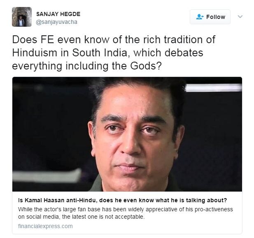Open headline 'Is Kamal Haasan anti-Hindu' link
Viewport: 254px width, 238px height.
122,200
